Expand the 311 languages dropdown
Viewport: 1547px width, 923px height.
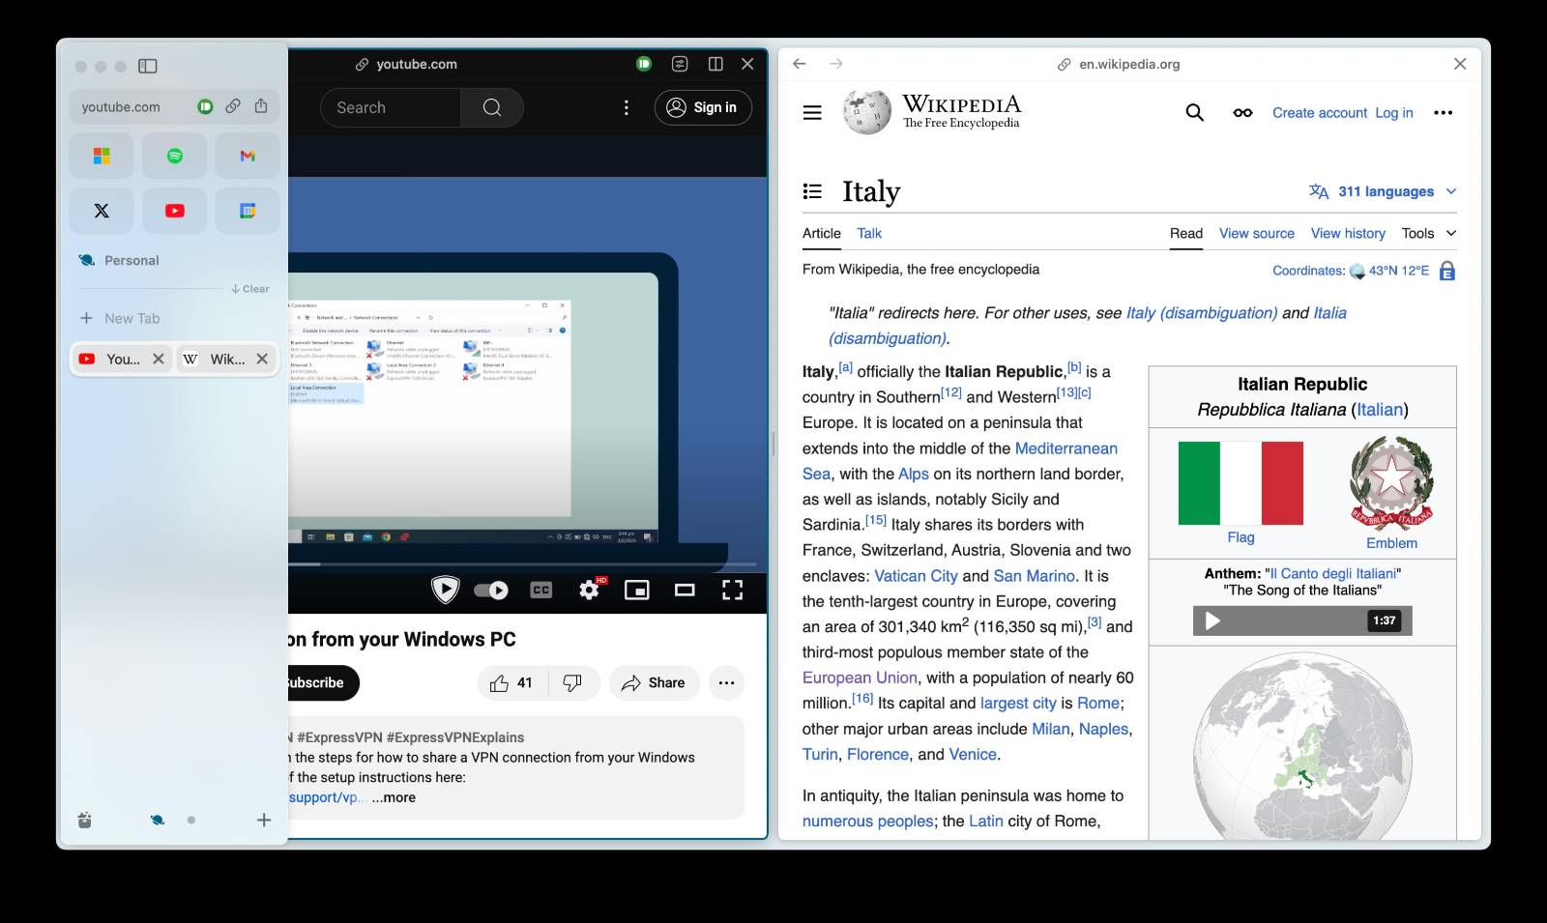[1383, 191]
